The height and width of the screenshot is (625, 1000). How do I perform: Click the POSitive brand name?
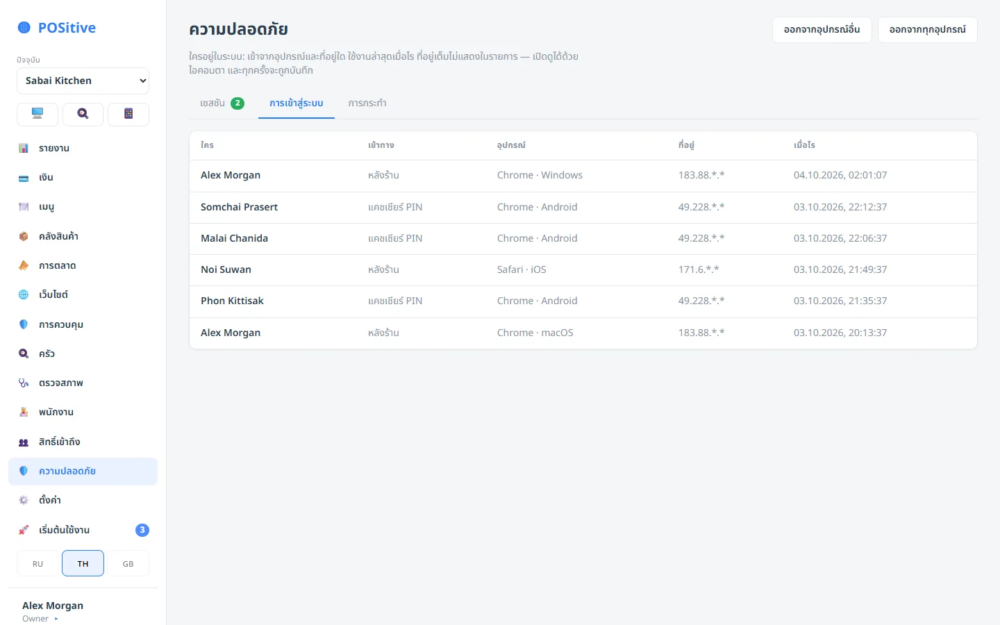click(67, 28)
